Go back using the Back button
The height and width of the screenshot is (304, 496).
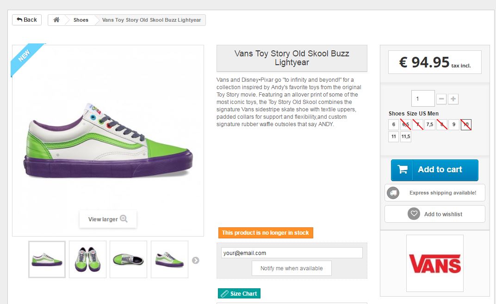[x=27, y=20]
